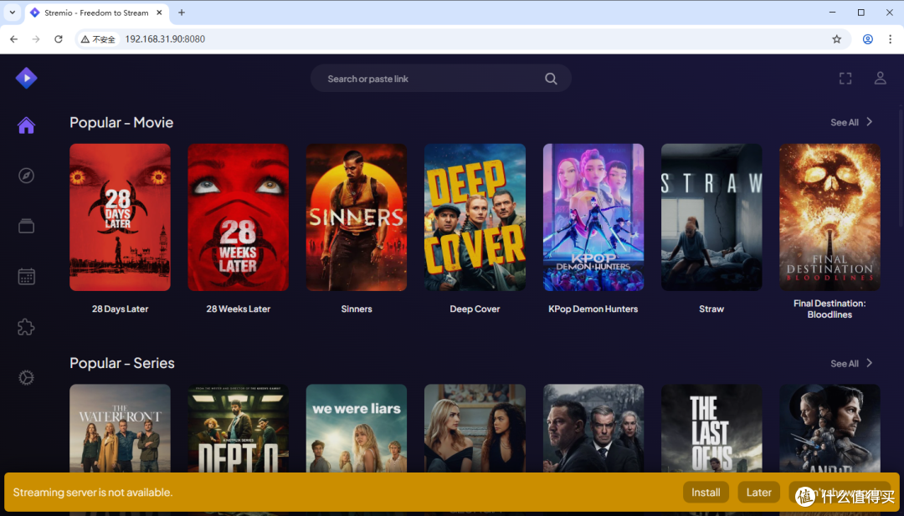Open the Discover compass icon

(x=26, y=176)
